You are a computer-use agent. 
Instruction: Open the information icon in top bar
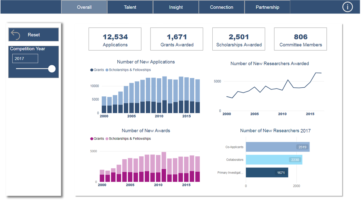click(x=348, y=7)
